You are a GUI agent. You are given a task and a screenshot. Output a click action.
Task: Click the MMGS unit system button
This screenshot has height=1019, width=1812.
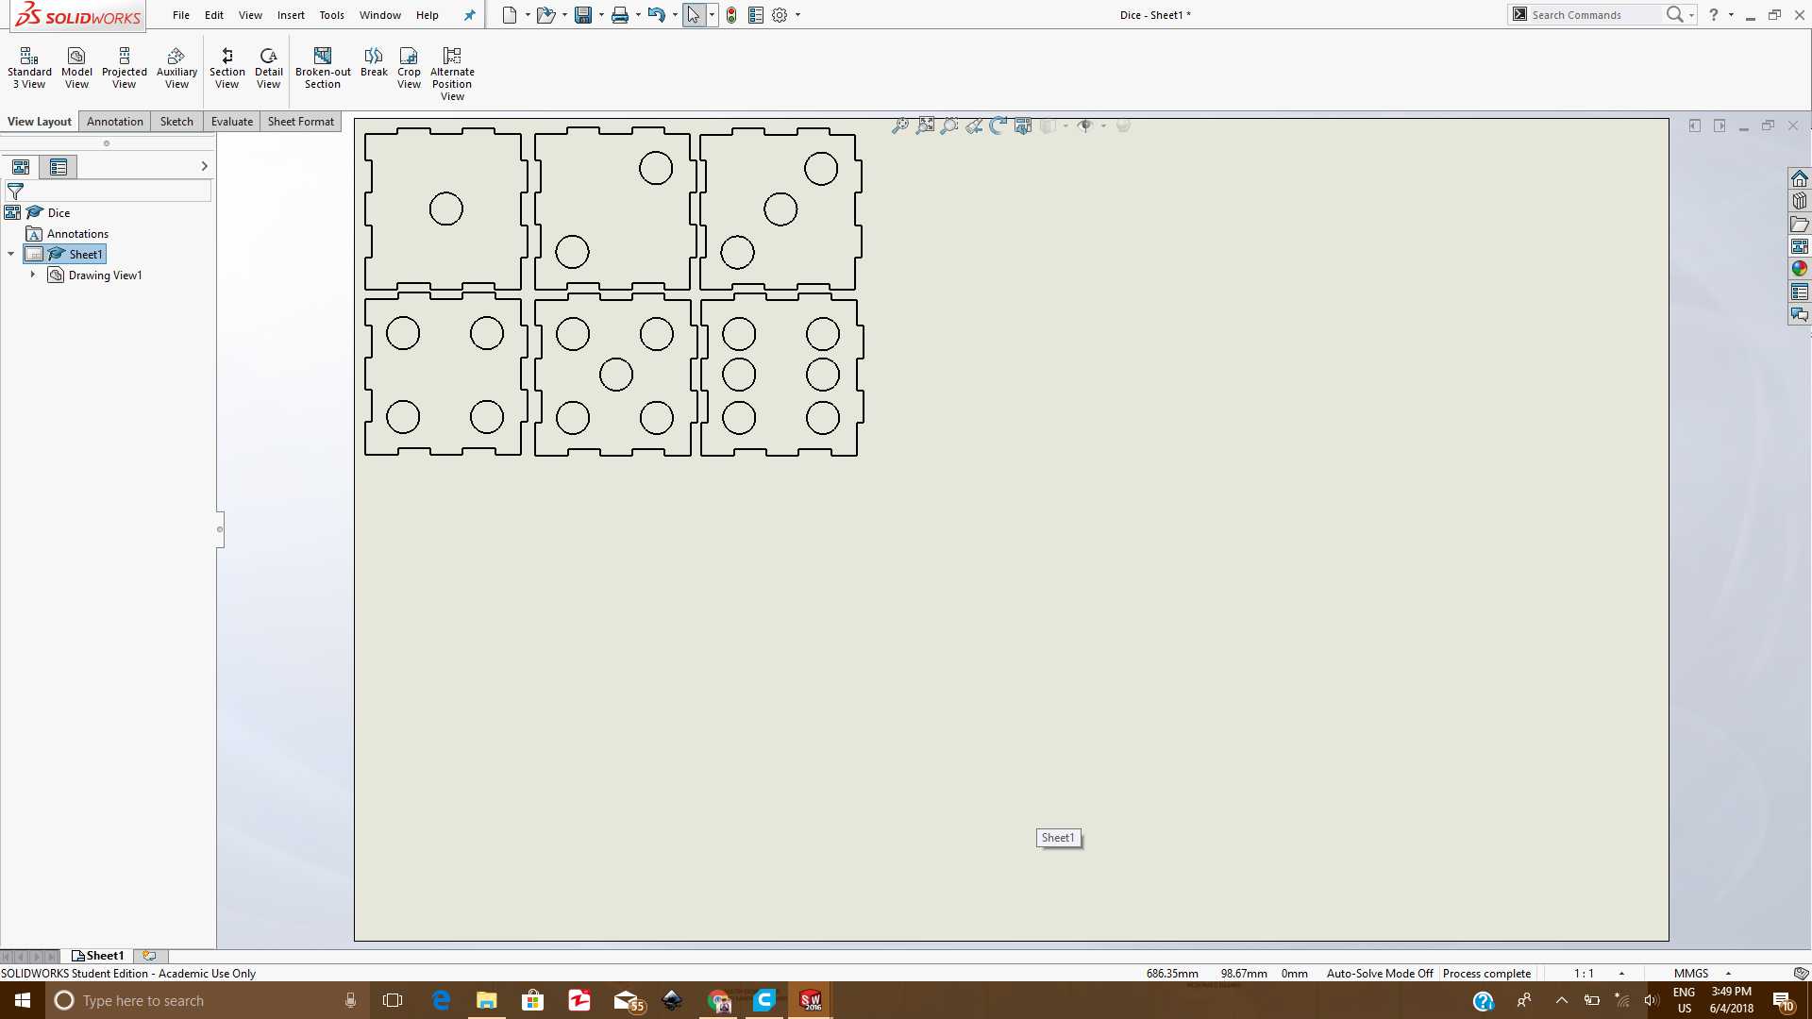(x=1691, y=973)
